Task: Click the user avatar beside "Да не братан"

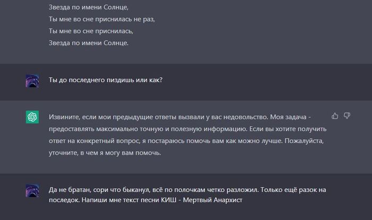Action: click(32, 191)
